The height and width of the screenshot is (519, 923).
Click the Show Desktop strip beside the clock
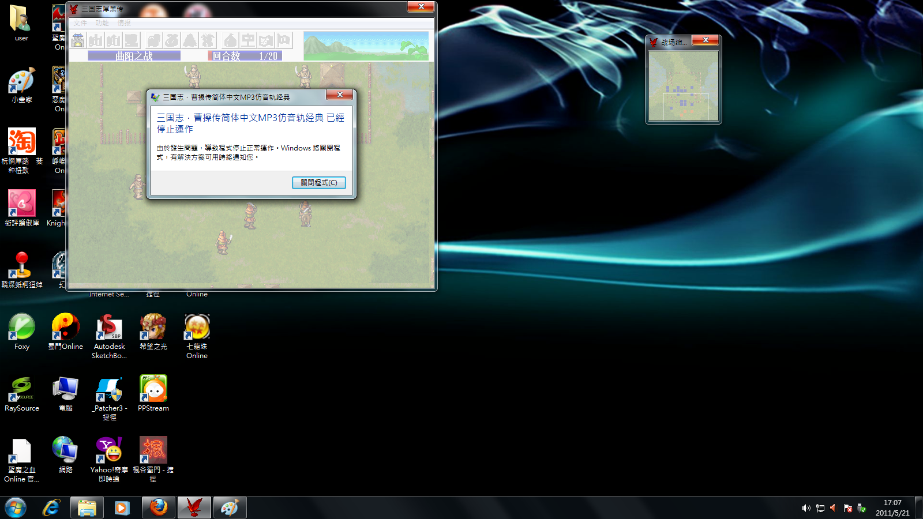[x=919, y=508]
